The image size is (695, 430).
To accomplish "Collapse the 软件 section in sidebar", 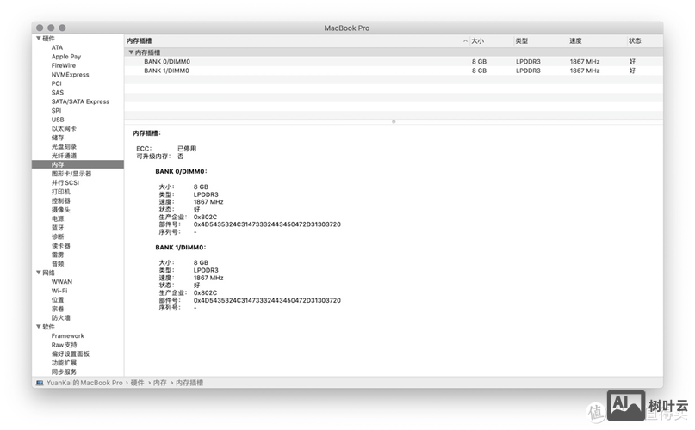I will [x=38, y=327].
